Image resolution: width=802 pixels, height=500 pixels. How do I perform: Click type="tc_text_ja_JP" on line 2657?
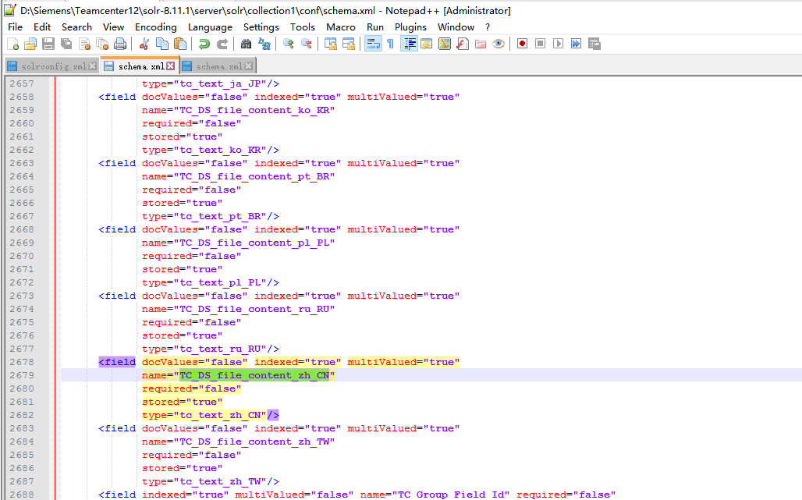[x=204, y=83]
